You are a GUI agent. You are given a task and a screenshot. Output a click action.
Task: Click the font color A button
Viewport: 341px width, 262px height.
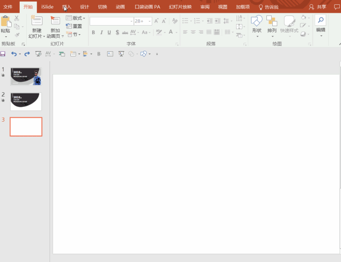171,32
